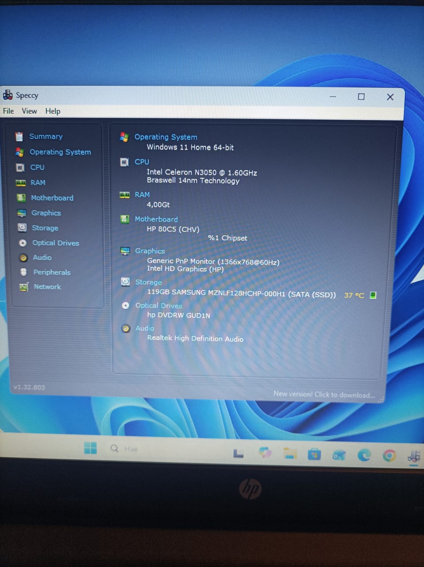424x567 pixels.
Task: Click the version number v1.32.803
Action: point(29,387)
